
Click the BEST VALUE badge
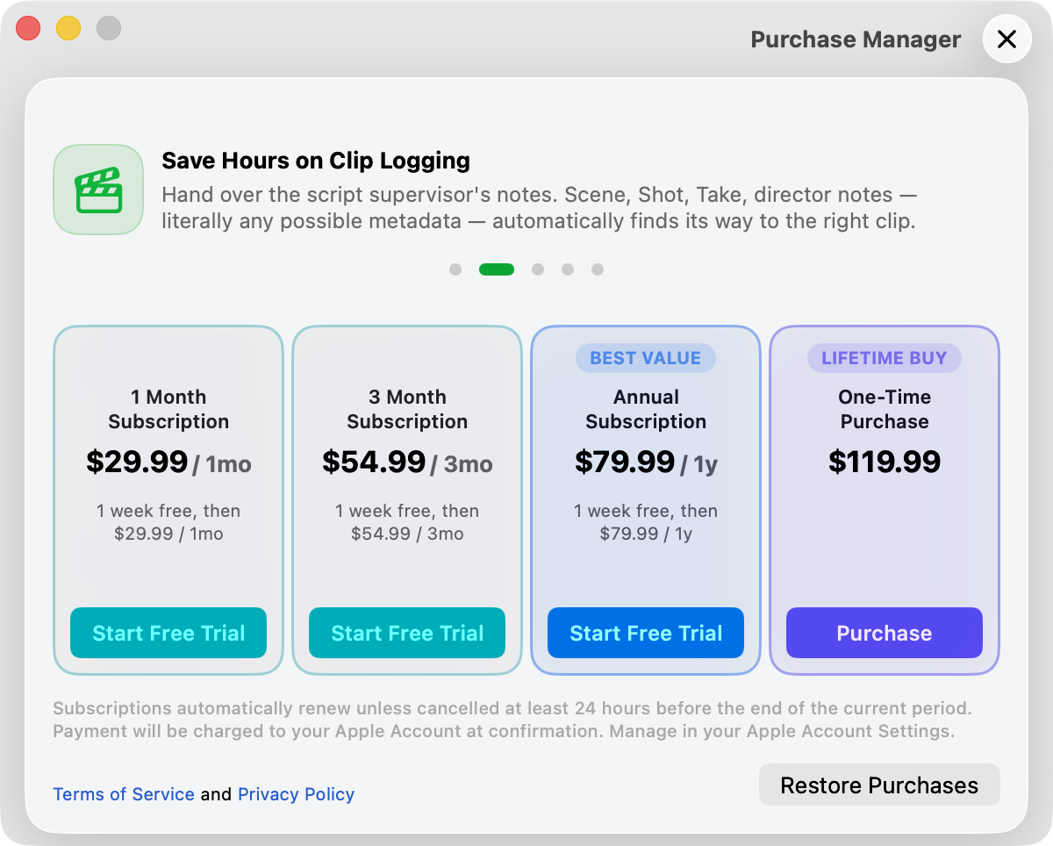[646, 358]
